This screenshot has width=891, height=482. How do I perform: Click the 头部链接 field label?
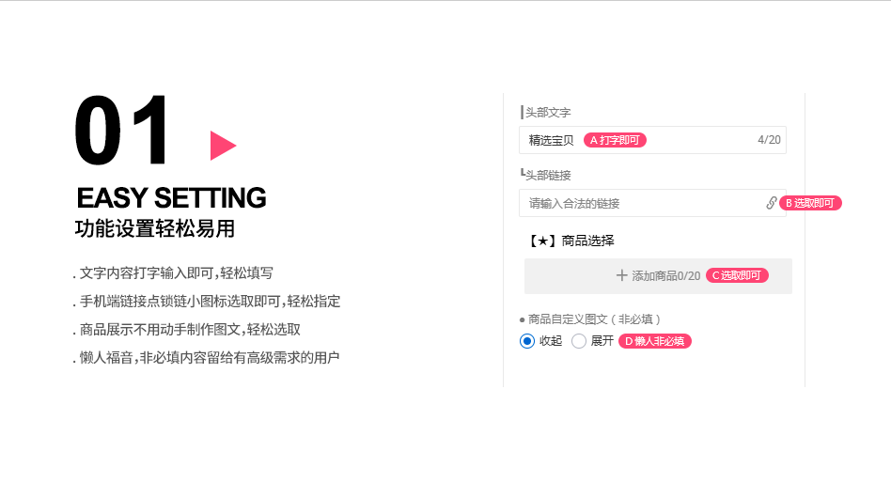[x=548, y=175]
